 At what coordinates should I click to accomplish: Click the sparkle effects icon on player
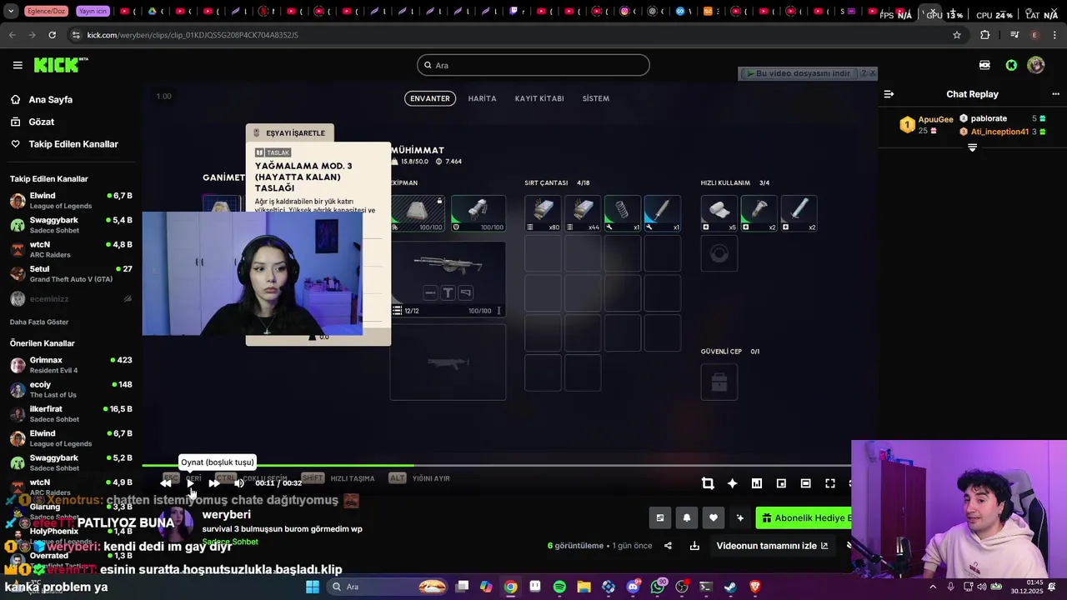coord(732,483)
